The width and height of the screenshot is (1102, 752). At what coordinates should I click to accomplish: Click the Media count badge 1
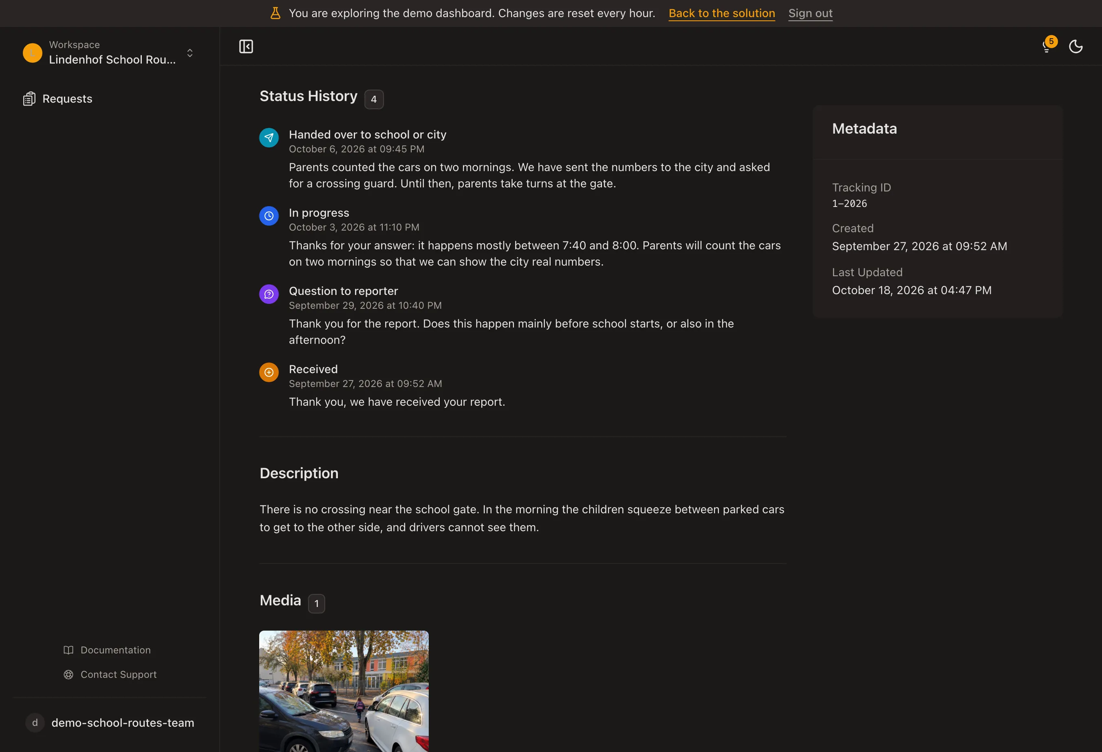click(x=316, y=603)
